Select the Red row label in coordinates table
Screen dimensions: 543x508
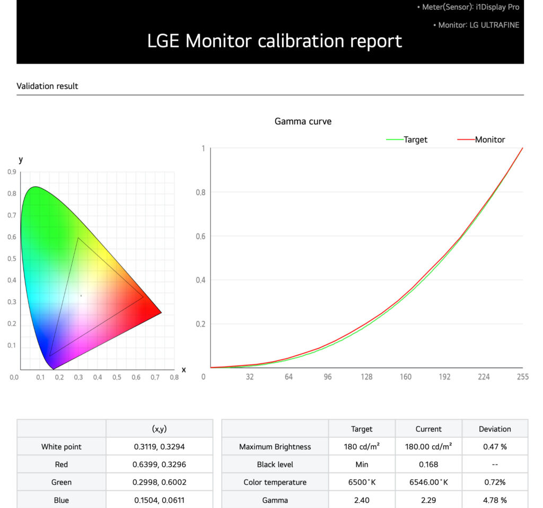coord(62,465)
